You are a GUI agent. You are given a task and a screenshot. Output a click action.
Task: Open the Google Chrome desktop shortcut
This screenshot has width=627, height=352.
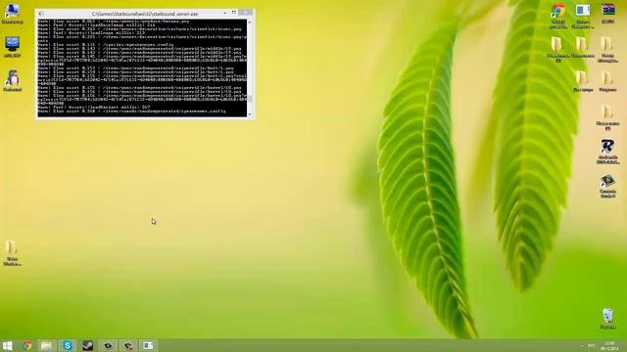coord(558,16)
